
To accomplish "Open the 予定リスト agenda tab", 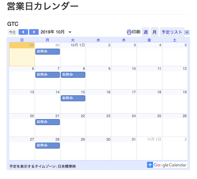I will click(172, 32).
